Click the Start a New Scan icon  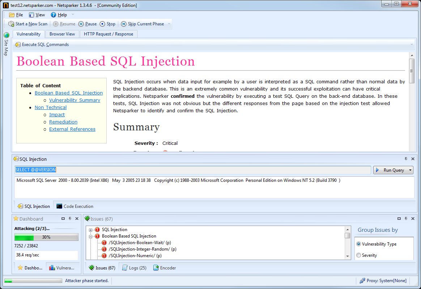[x=11, y=24]
